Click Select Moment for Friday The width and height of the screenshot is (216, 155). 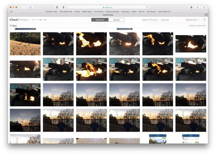point(197,26)
